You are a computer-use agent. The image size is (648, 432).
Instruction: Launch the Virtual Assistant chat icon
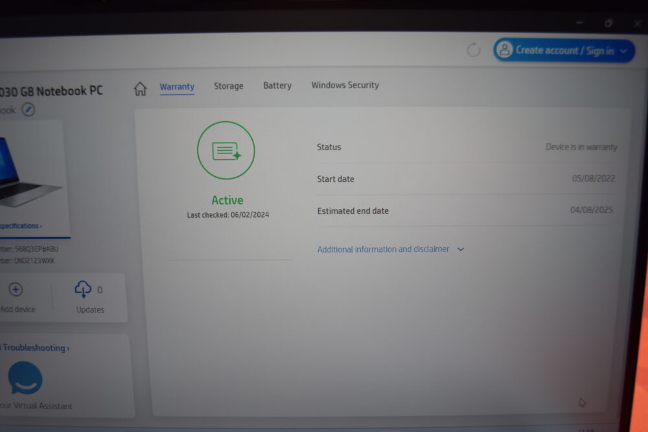(25, 378)
